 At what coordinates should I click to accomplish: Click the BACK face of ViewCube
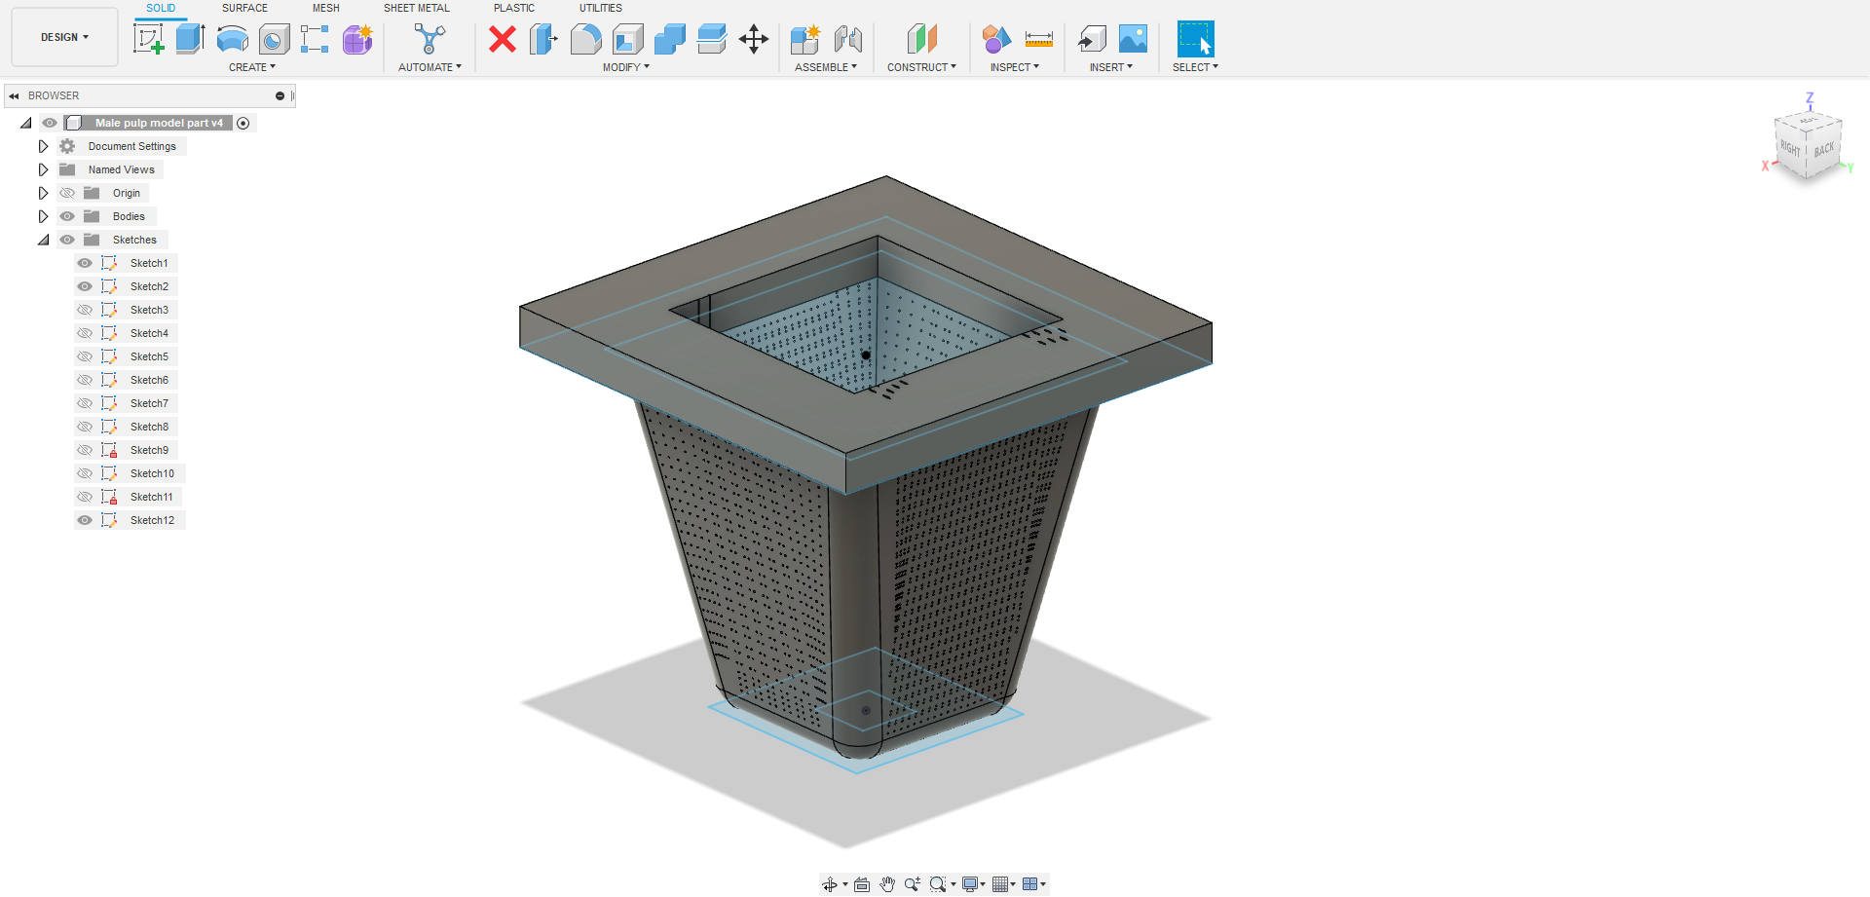pos(1824,150)
